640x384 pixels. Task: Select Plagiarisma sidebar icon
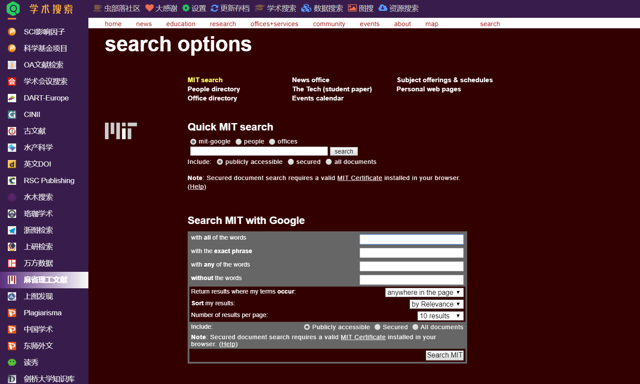click(x=12, y=313)
